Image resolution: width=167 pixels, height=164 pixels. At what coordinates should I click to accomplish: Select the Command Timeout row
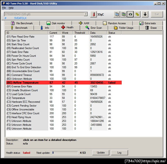tap(64, 75)
